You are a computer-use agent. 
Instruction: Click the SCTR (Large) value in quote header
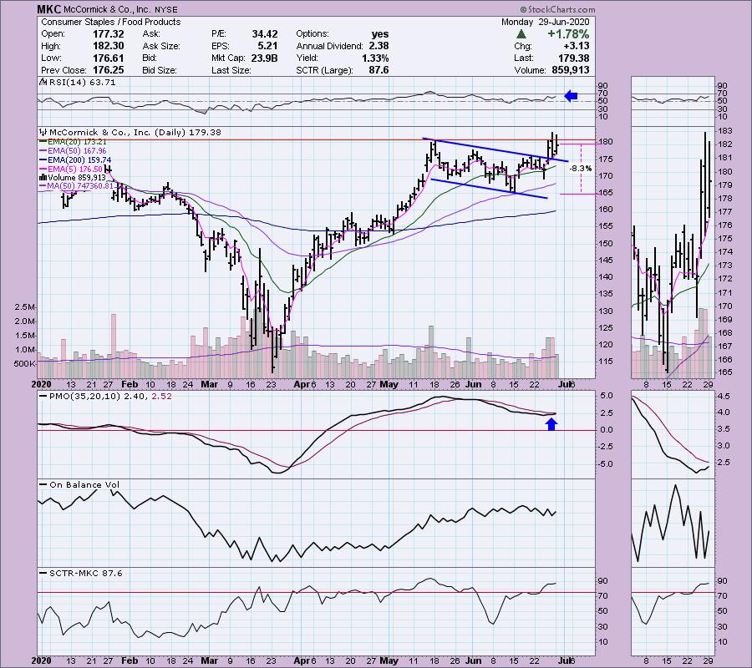tap(379, 70)
